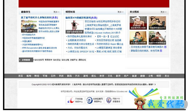Open 更多>> in 健康养生 section
The image size is (189, 111).
click(56, 12)
